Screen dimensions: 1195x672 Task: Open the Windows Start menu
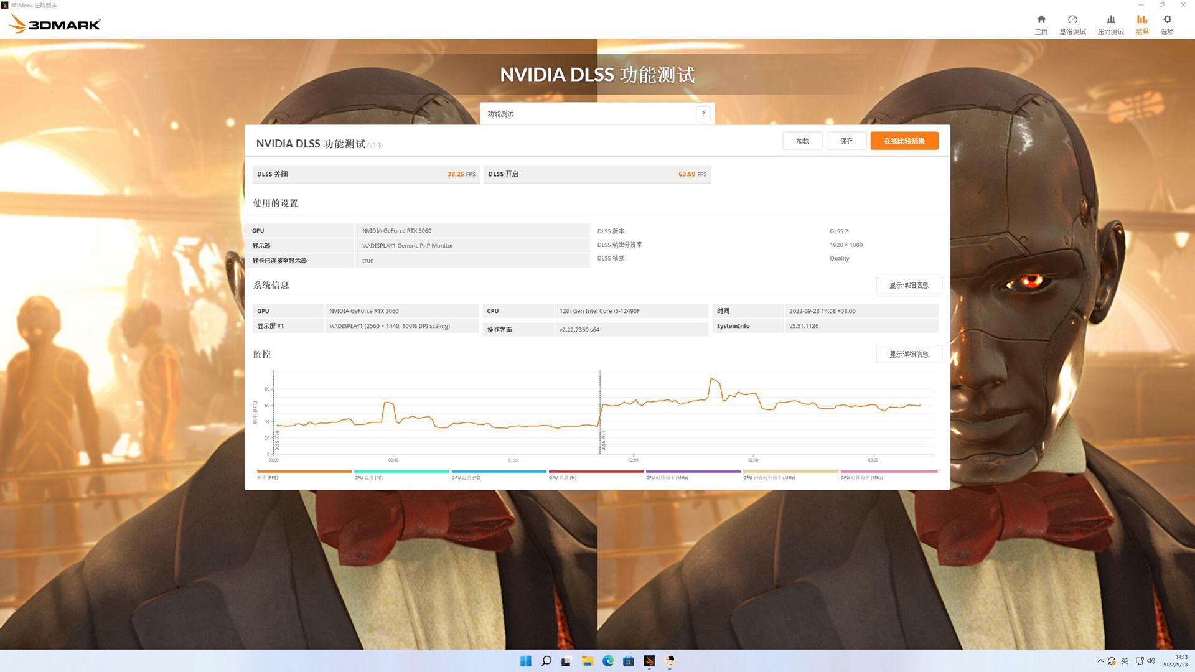(526, 661)
